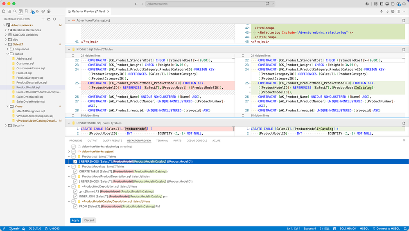Switch to the Problems tab
The height and width of the screenshot is (231, 409).
[x=76, y=140]
